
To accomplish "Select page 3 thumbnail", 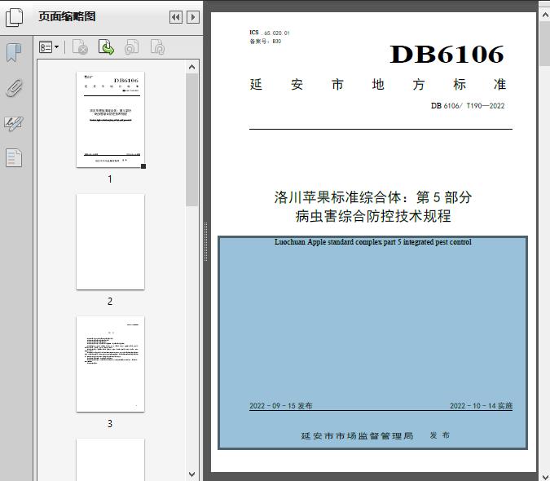I will 110,364.
